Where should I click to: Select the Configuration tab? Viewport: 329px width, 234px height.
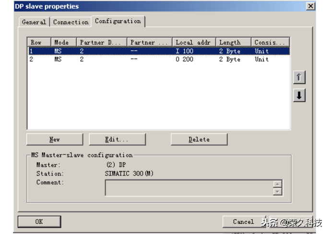(118, 21)
